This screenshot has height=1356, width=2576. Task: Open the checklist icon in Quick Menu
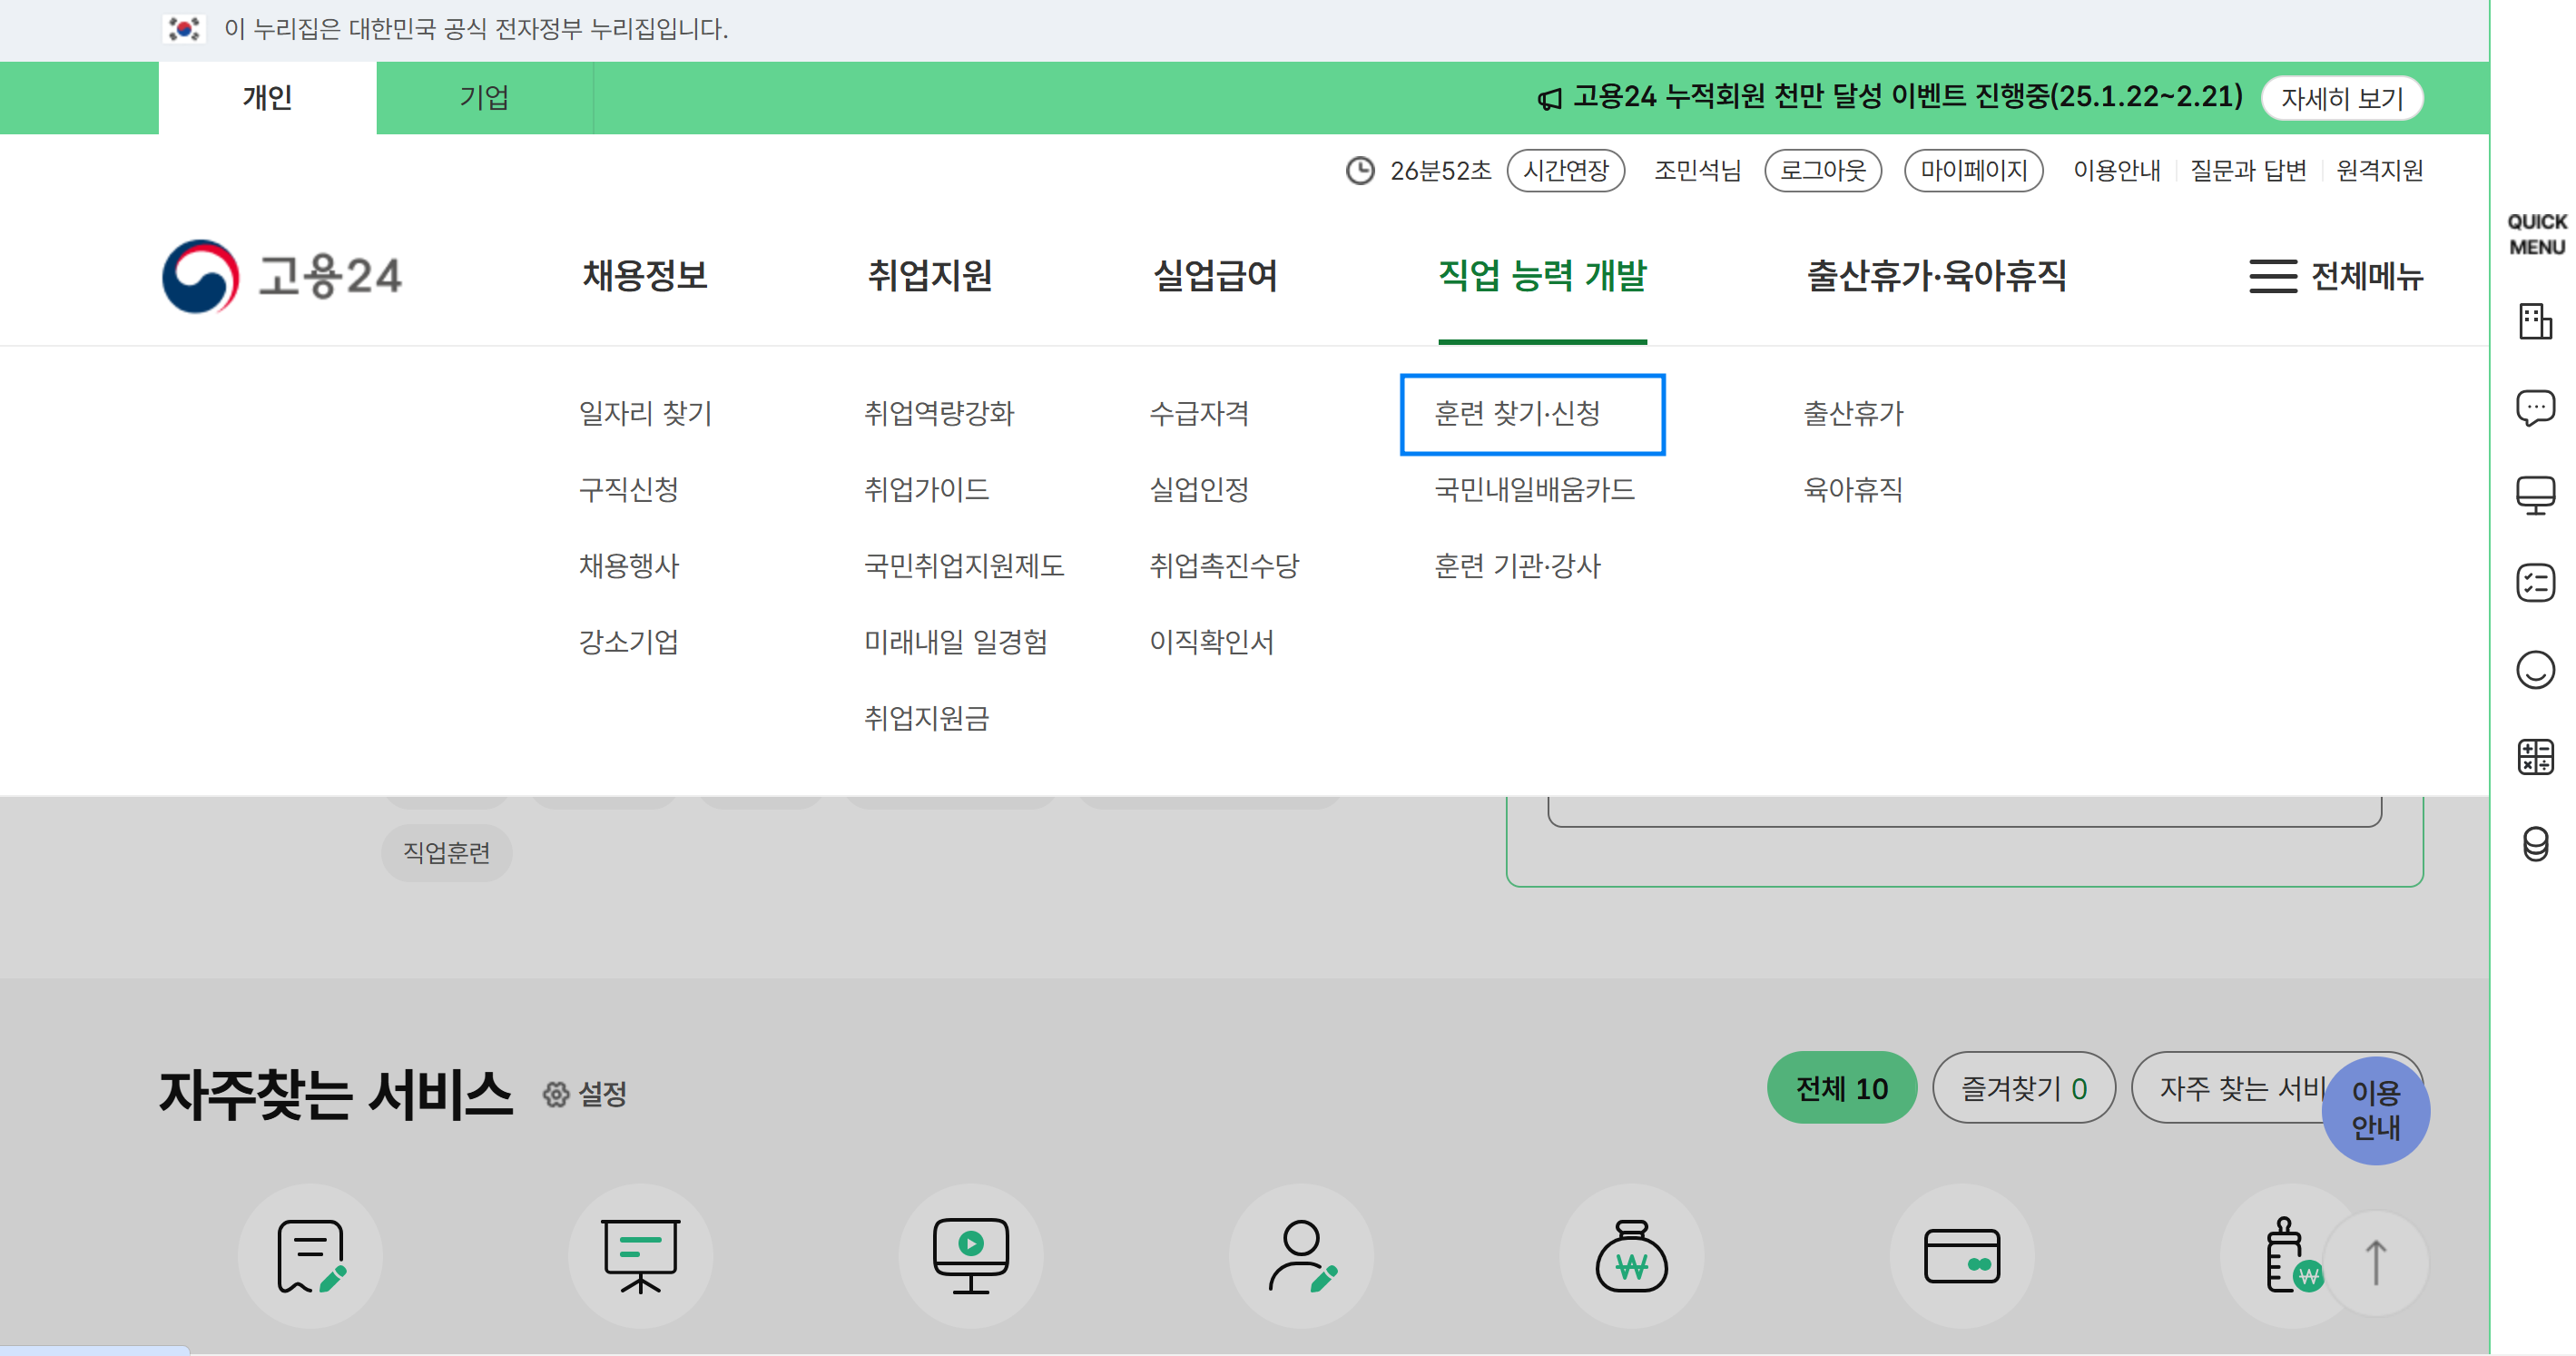2535,582
